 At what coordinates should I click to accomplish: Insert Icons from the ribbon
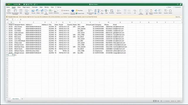point(42,12)
